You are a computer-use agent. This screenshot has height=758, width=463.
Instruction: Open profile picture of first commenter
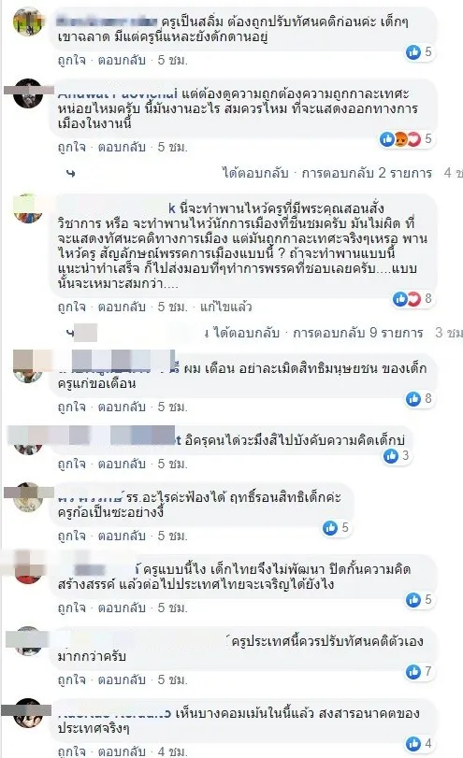(x=28, y=22)
